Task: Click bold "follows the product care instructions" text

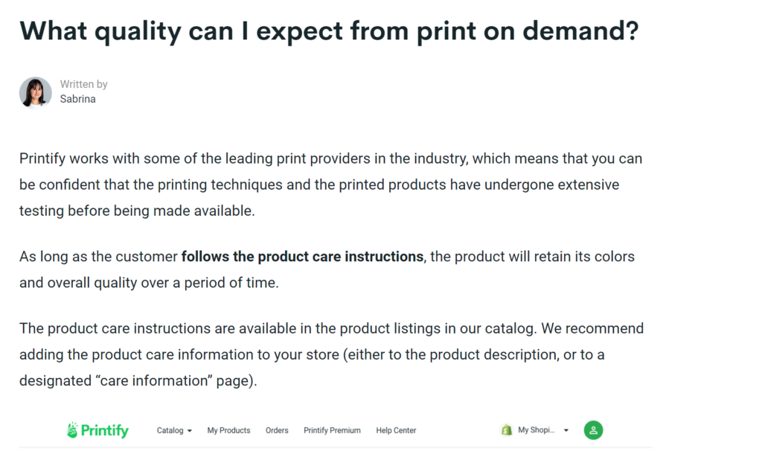Action: (x=302, y=257)
